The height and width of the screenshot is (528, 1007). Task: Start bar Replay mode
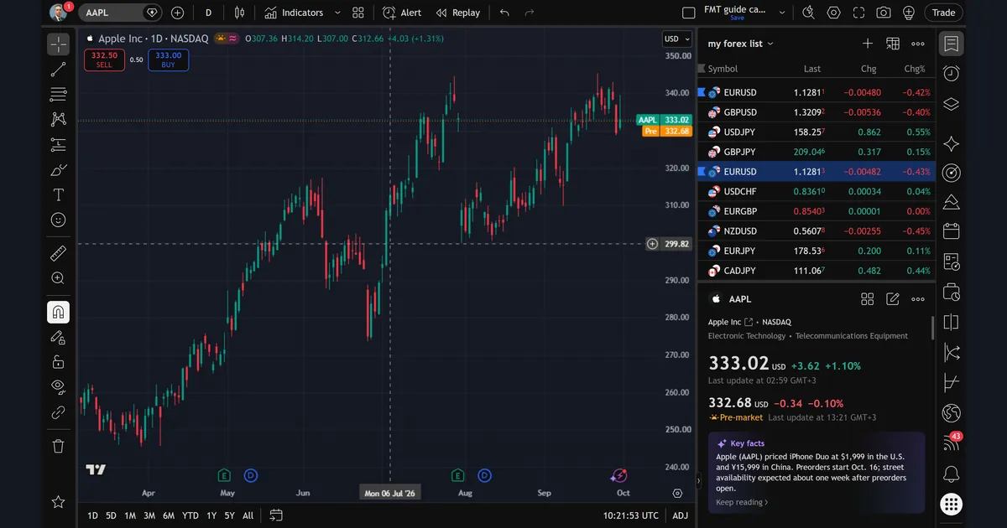pyautogui.click(x=458, y=13)
